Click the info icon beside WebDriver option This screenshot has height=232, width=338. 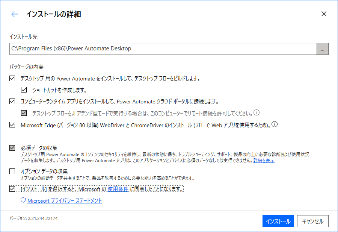(x=275, y=124)
